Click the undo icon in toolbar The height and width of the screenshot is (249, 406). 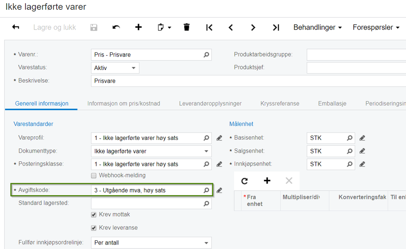116,27
